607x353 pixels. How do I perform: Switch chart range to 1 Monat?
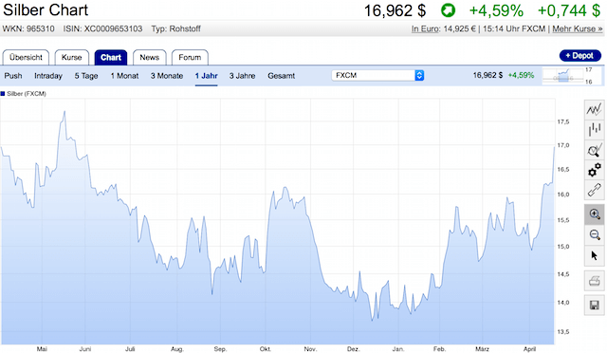(124, 76)
